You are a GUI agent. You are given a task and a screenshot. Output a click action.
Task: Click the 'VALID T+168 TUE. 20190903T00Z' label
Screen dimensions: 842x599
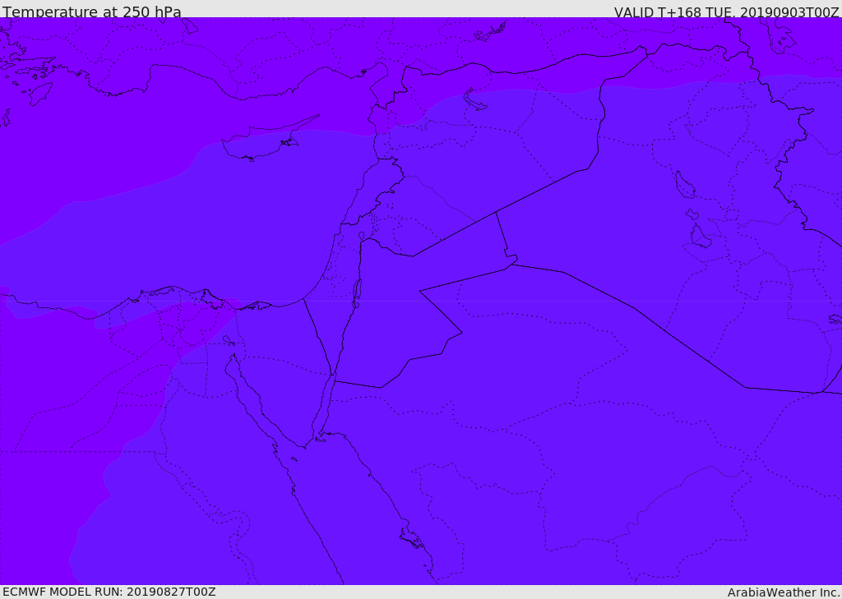[727, 12]
